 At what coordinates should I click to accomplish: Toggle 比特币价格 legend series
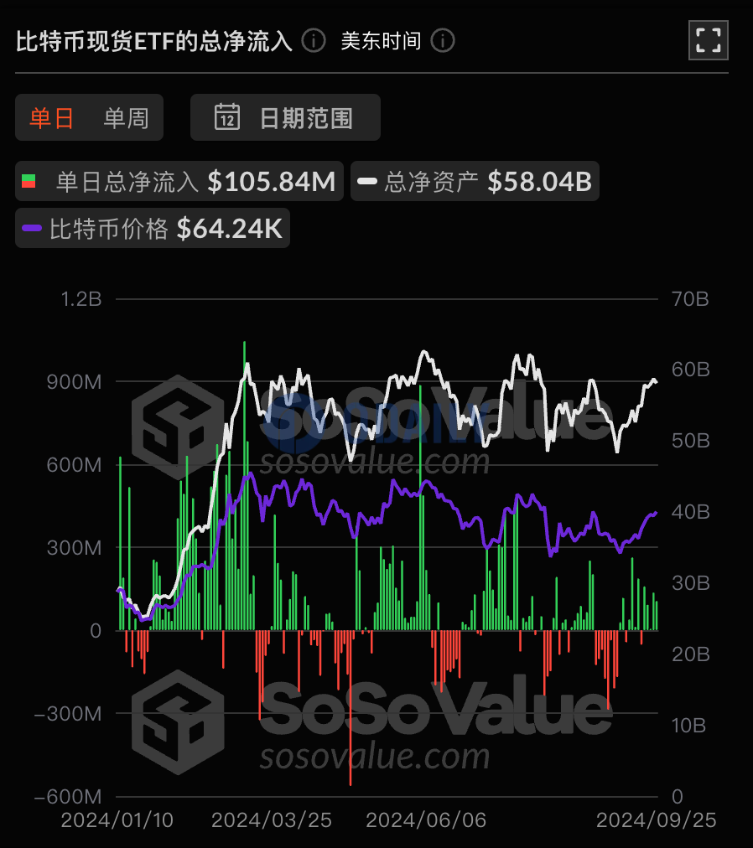point(153,228)
